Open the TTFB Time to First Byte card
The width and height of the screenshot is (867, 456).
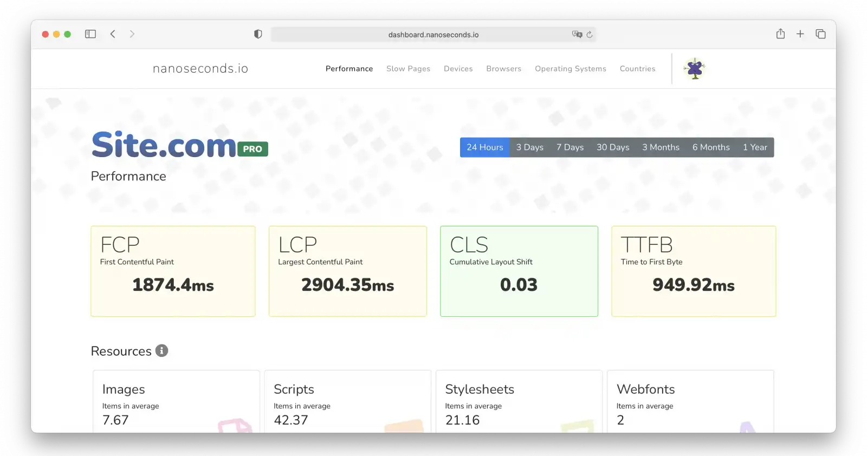pyautogui.click(x=694, y=271)
